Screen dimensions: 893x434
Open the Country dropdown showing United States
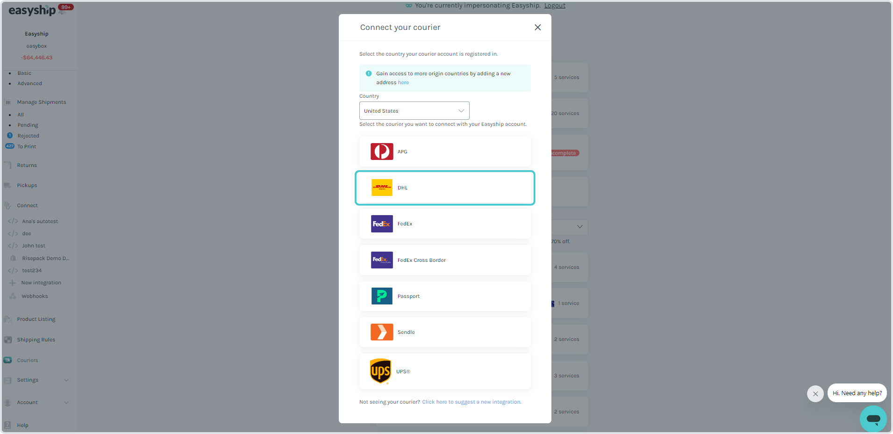(x=414, y=111)
